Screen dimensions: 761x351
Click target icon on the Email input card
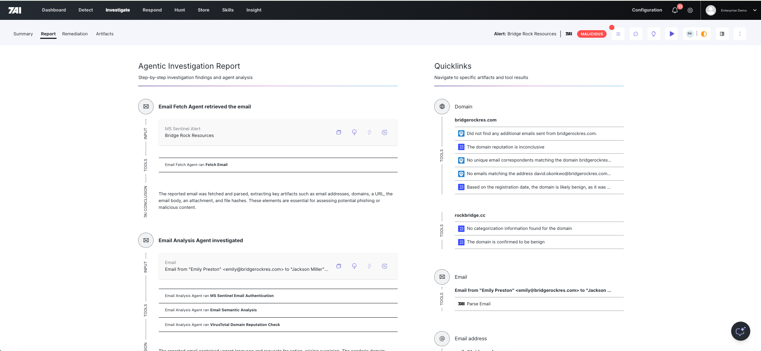pos(384,266)
